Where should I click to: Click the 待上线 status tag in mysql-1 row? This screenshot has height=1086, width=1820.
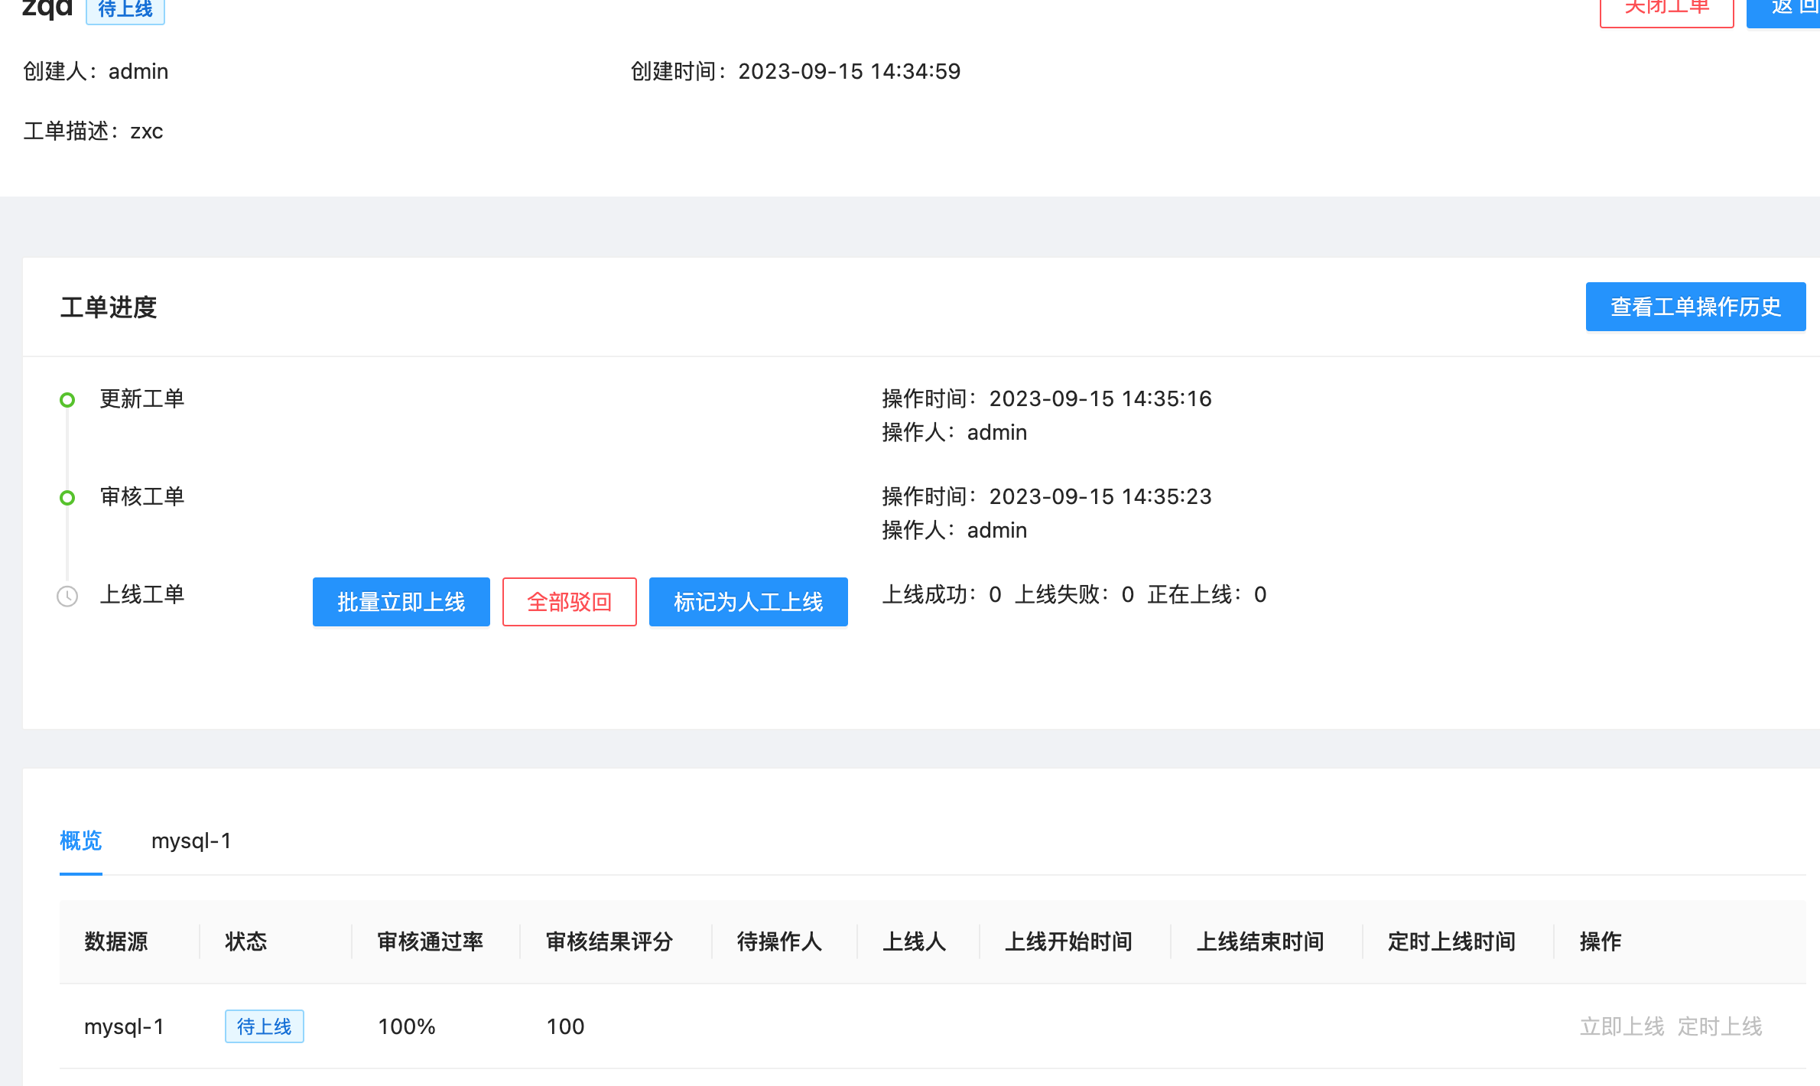tap(264, 1026)
